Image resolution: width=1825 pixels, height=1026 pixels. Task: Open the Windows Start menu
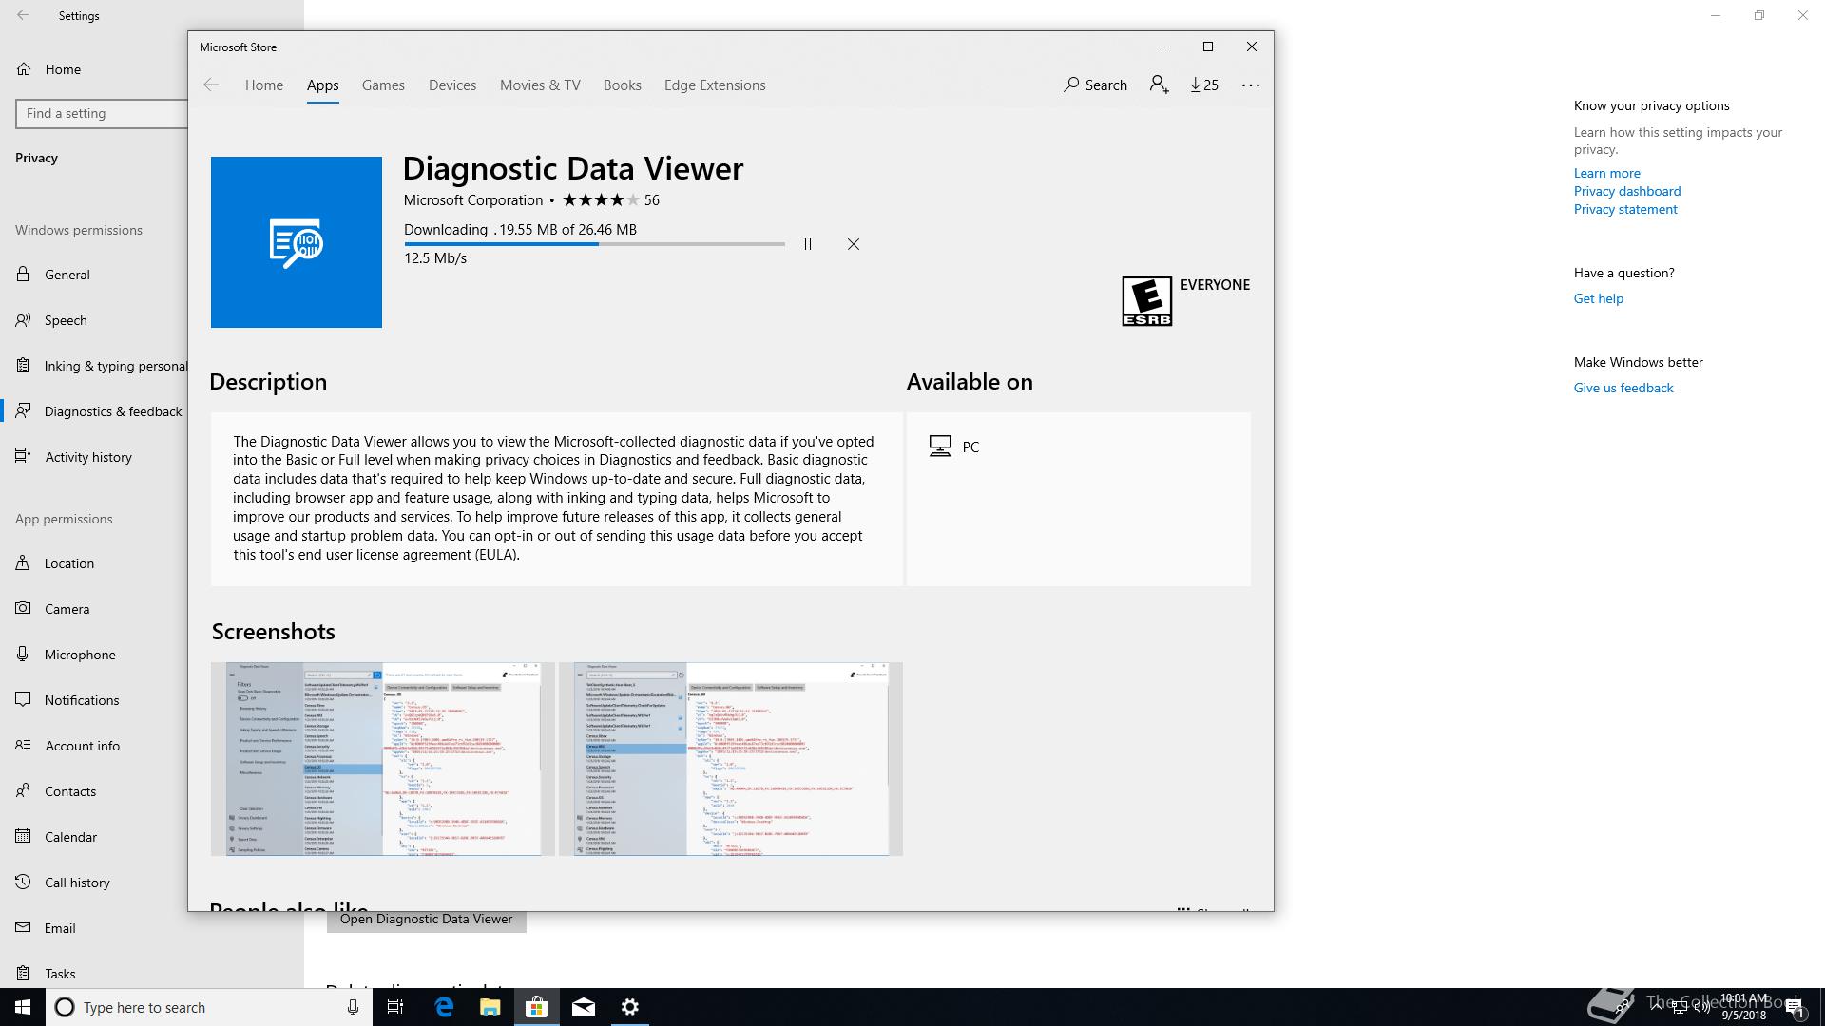tap(23, 1007)
